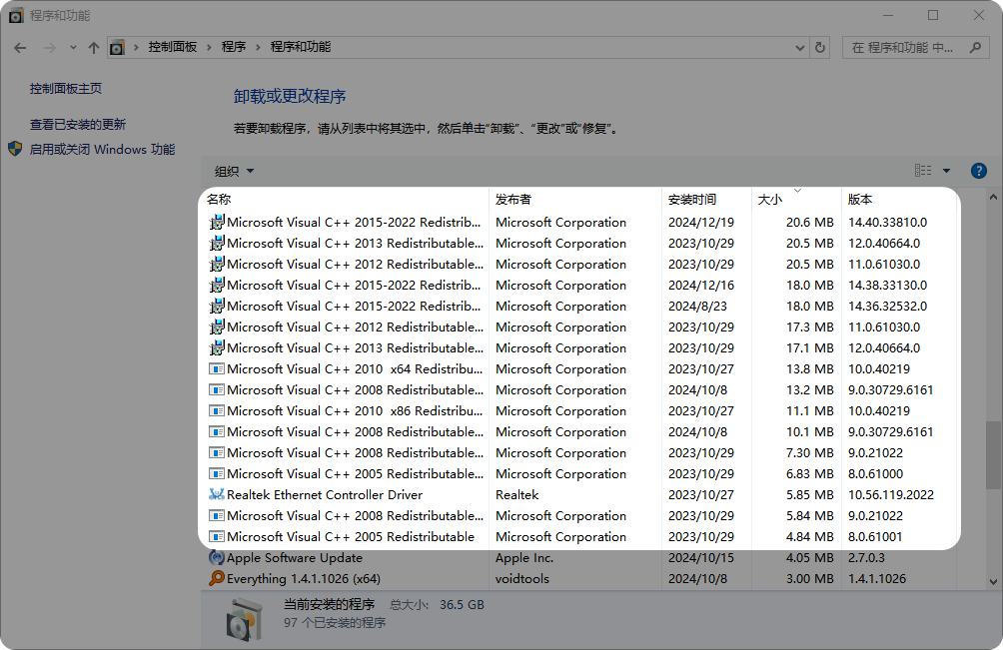The width and height of the screenshot is (1003, 650).
Task: Click version 10.56.119.2022 cell
Action: tap(890, 494)
